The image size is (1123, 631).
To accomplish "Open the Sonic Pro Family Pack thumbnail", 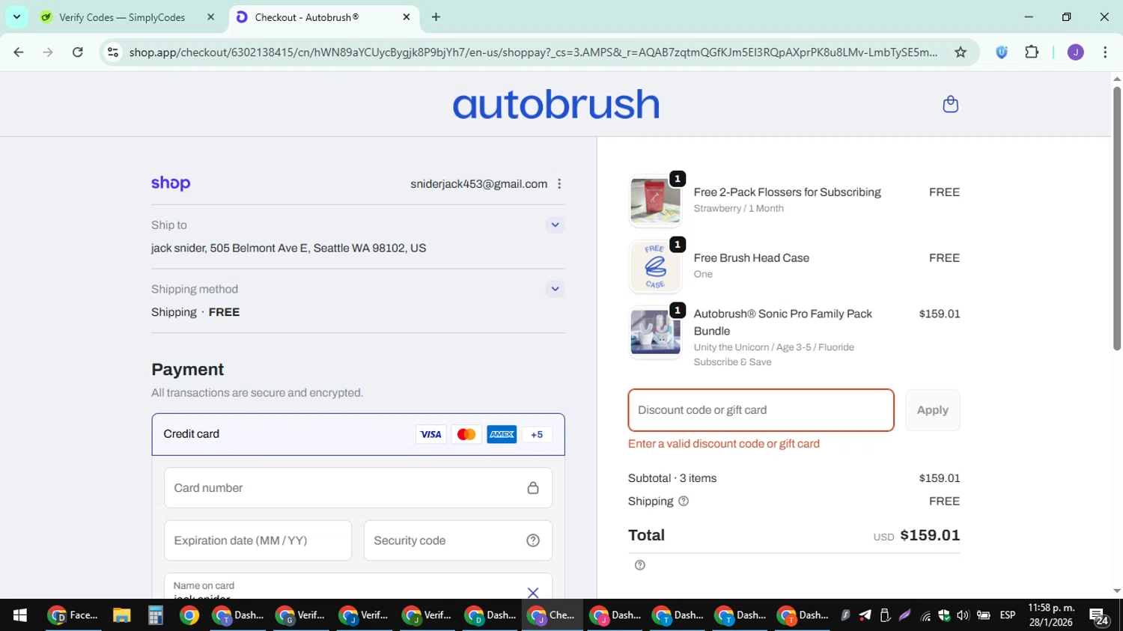I will [x=655, y=332].
